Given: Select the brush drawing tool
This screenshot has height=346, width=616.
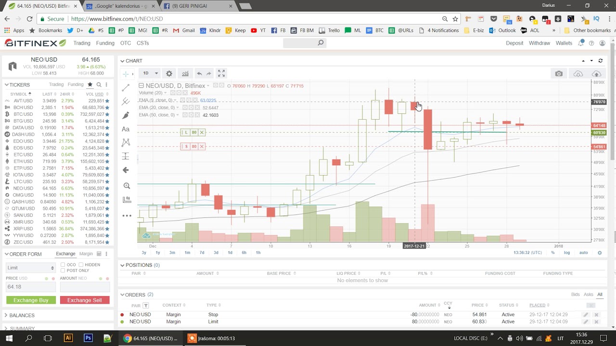Looking at the screenshot, I should (126, 115).
